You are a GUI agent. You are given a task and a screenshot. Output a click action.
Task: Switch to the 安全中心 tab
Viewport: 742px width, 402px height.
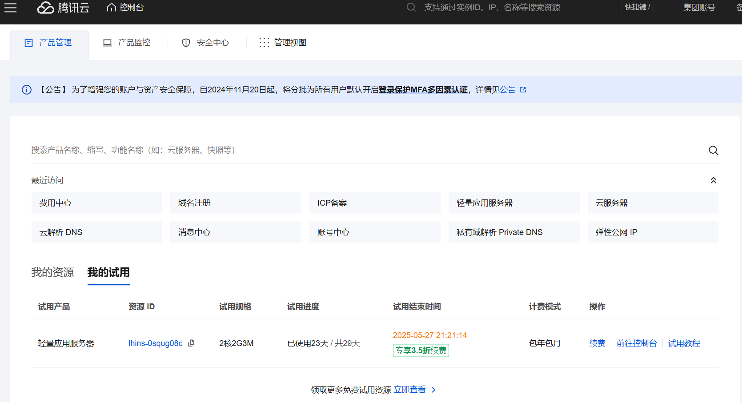tap(205, 43)
